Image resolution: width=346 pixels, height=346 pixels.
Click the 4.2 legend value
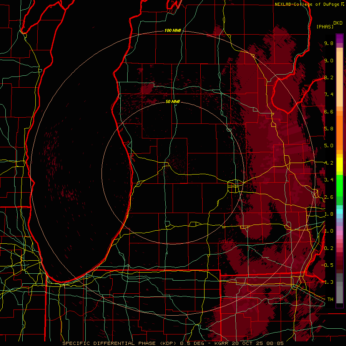pos(329,163)
